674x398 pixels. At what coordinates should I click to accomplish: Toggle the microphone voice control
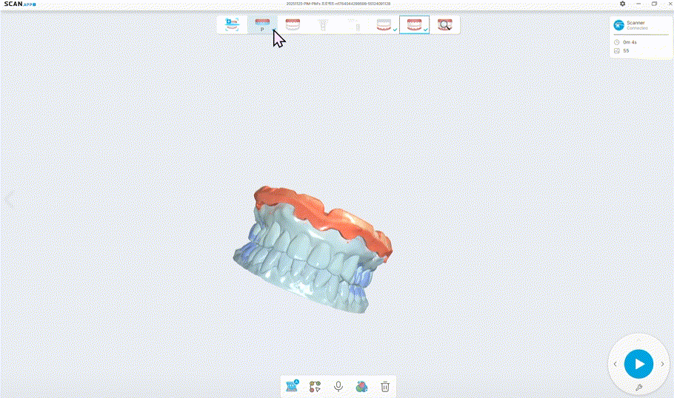click(338, 386)
